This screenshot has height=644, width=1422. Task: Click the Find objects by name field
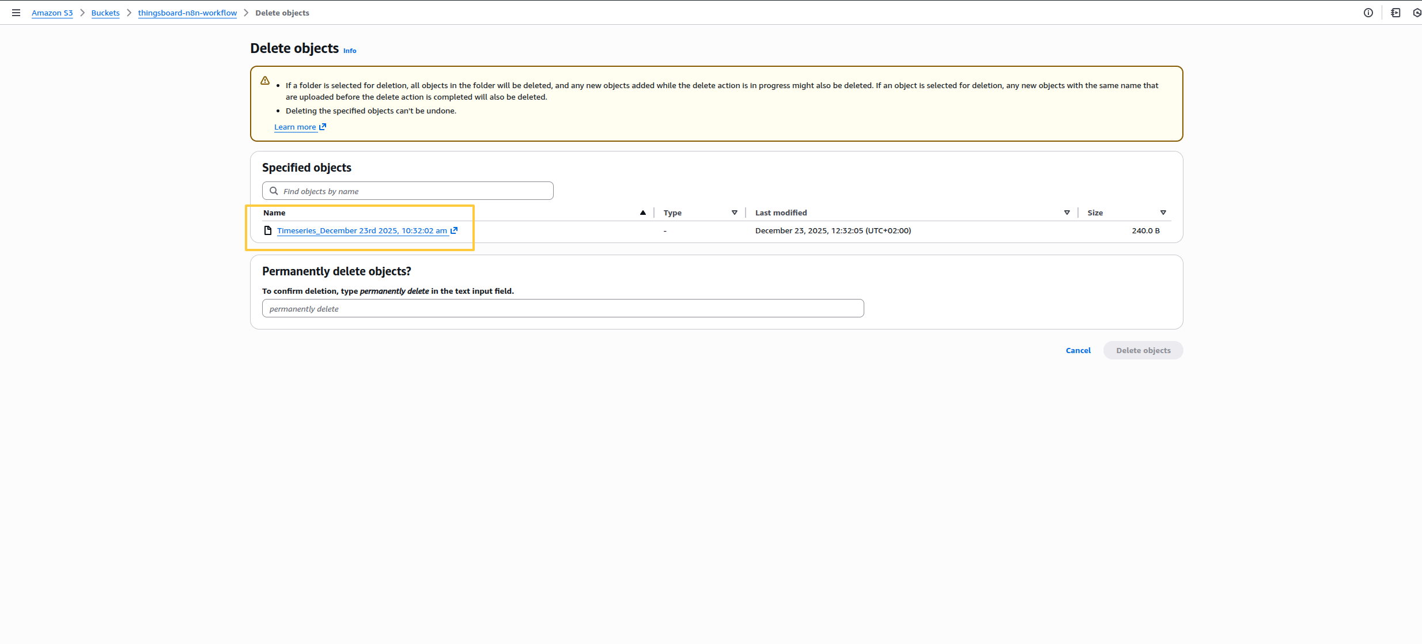click(415, 191)
